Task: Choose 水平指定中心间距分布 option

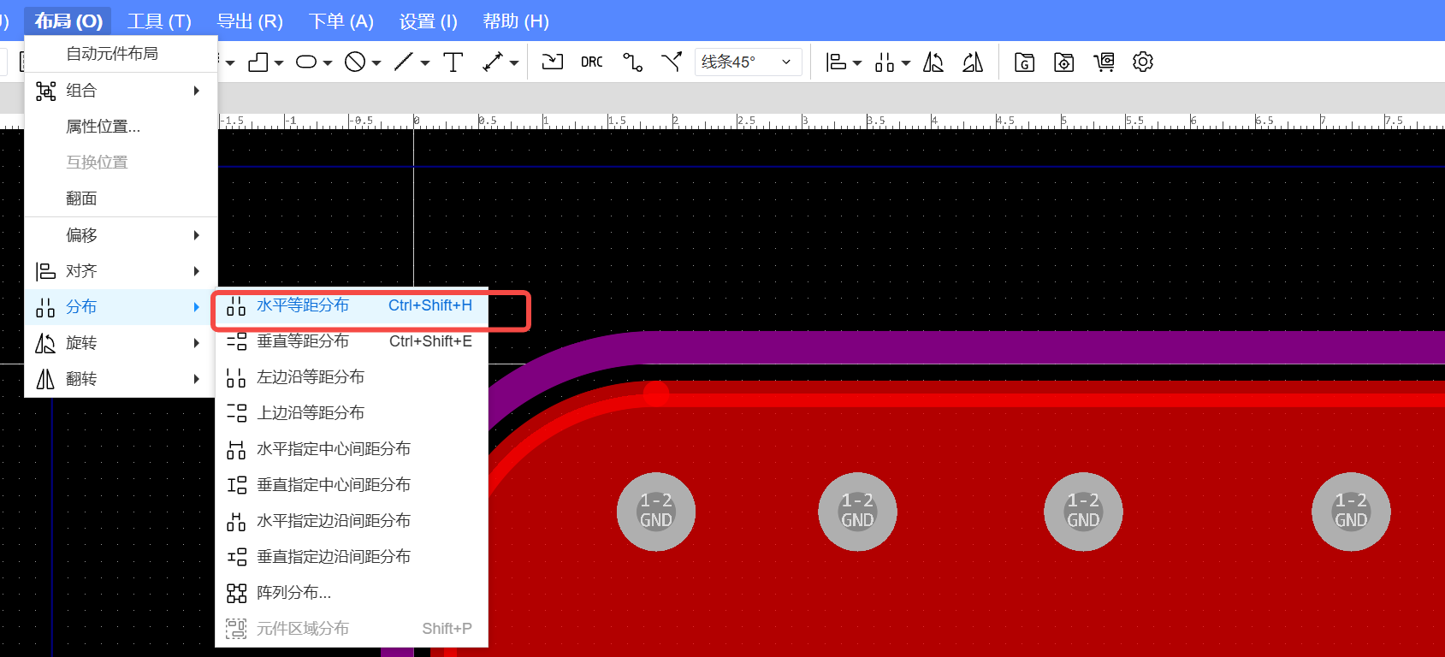Action: point(352,449)
